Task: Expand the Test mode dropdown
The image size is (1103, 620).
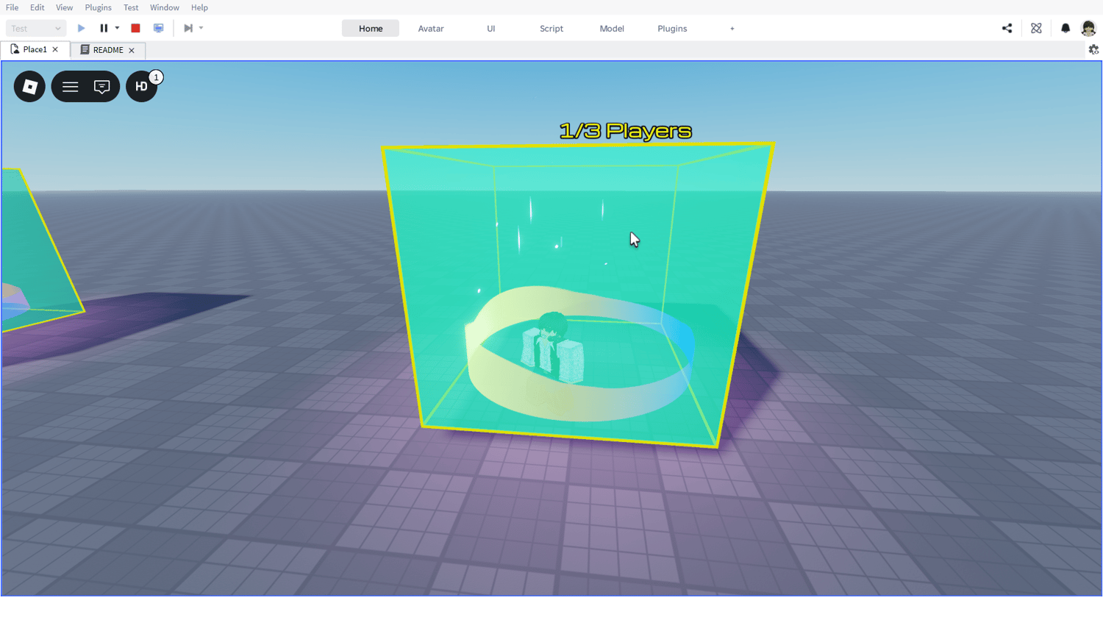Action: coord(35,29)
